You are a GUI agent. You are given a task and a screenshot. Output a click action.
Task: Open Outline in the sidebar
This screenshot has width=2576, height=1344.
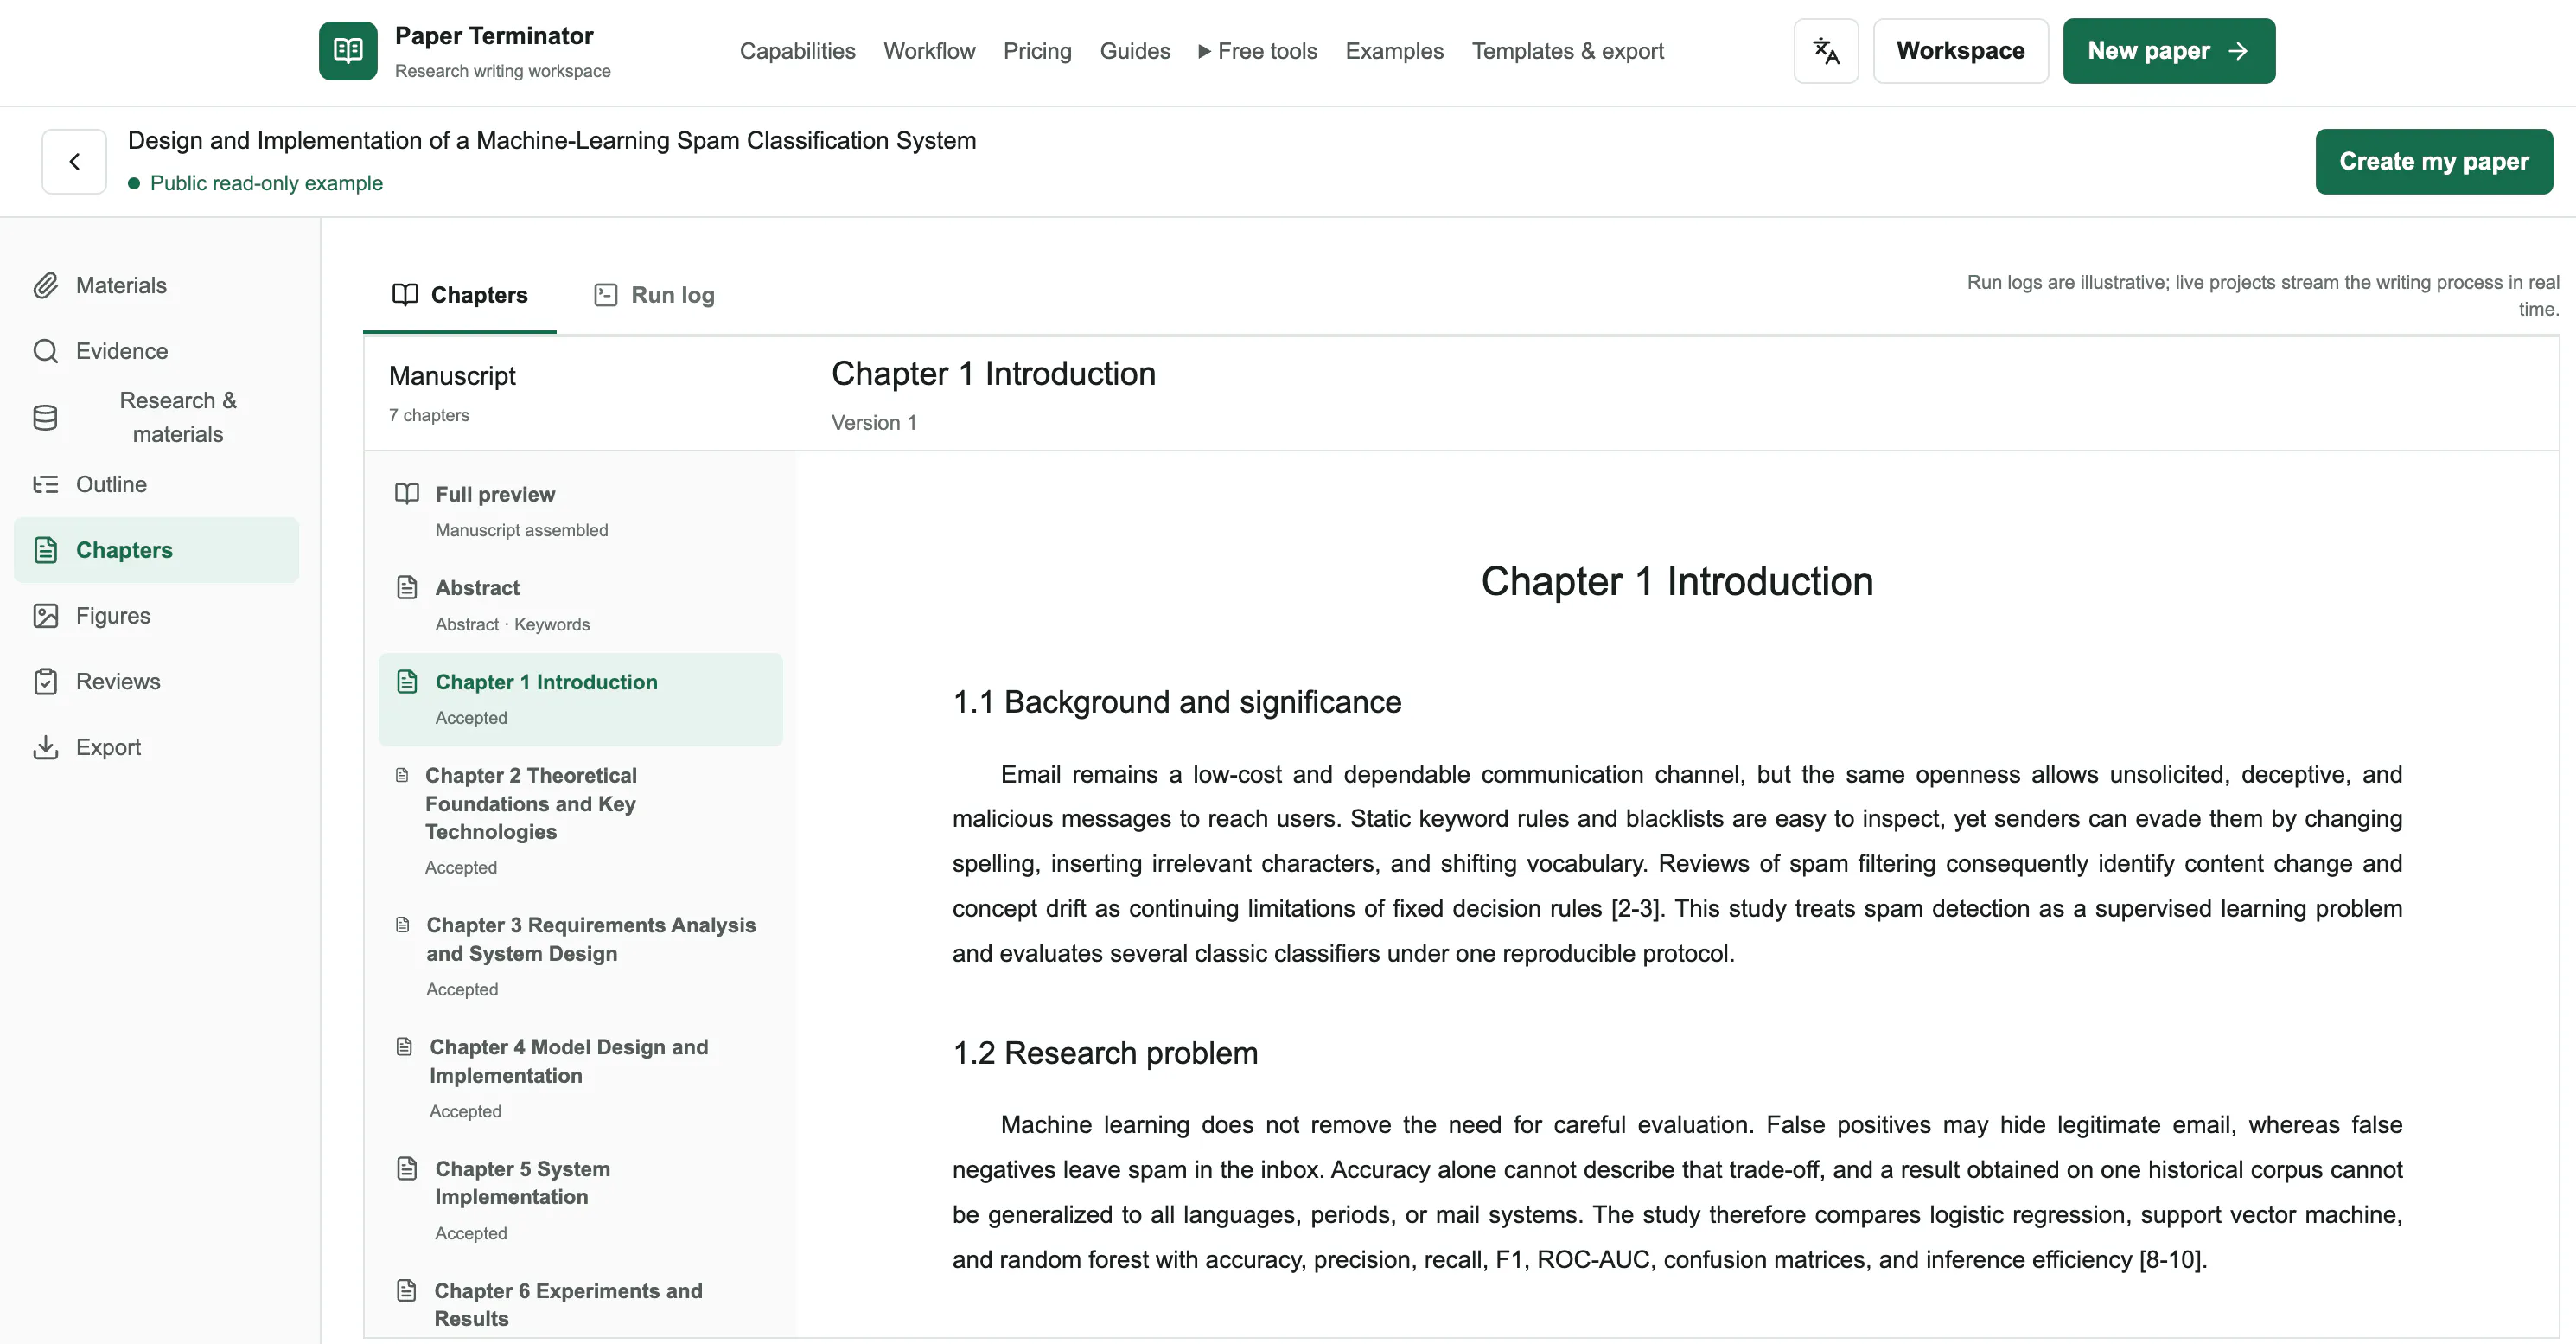[x=156, y=484]
